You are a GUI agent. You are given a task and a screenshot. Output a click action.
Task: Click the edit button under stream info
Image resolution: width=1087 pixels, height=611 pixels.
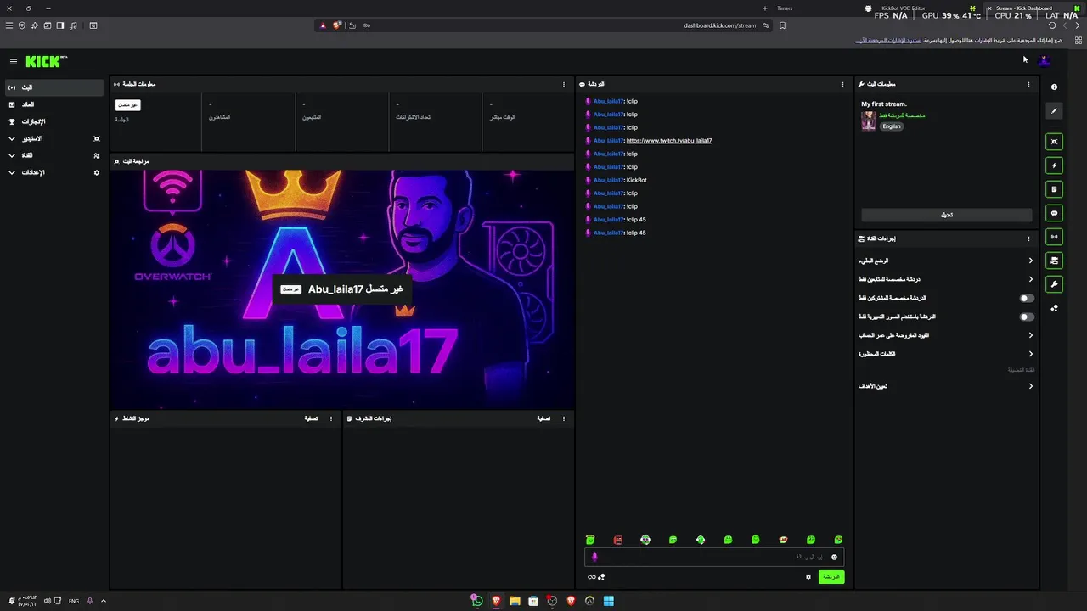point(947,215)
